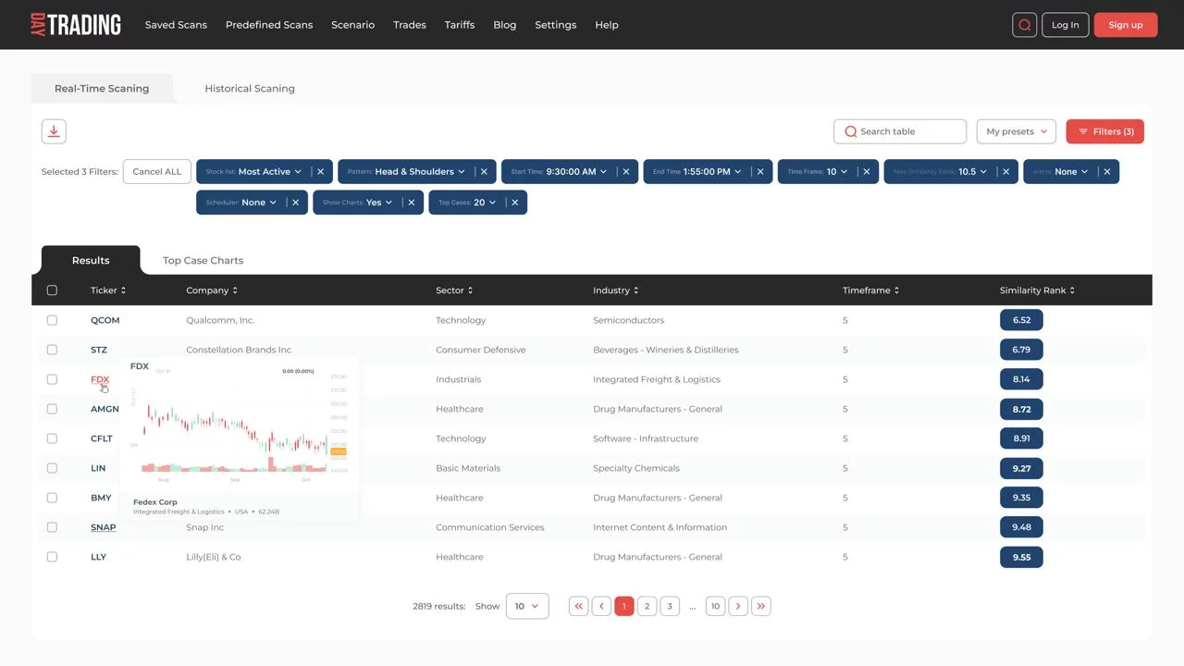Select the QCOM row checkbox
The image size is (1184, 666).
click(x=52, y=320)
